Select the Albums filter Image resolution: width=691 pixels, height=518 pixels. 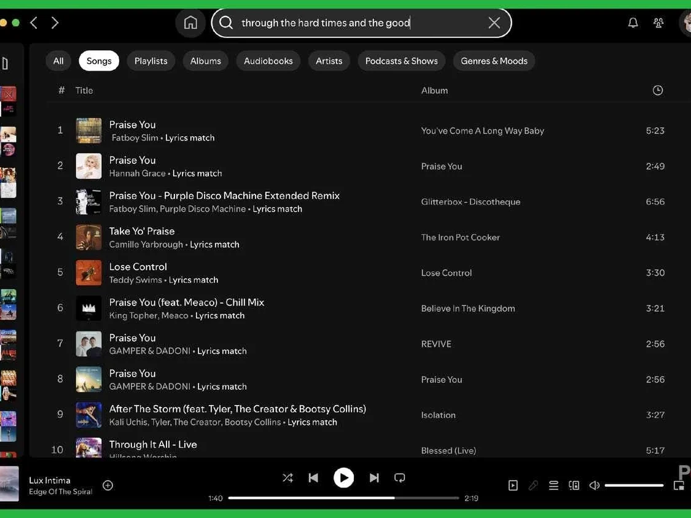click(205, 61)
